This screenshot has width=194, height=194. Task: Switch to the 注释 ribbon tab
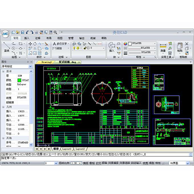point(38,38)
